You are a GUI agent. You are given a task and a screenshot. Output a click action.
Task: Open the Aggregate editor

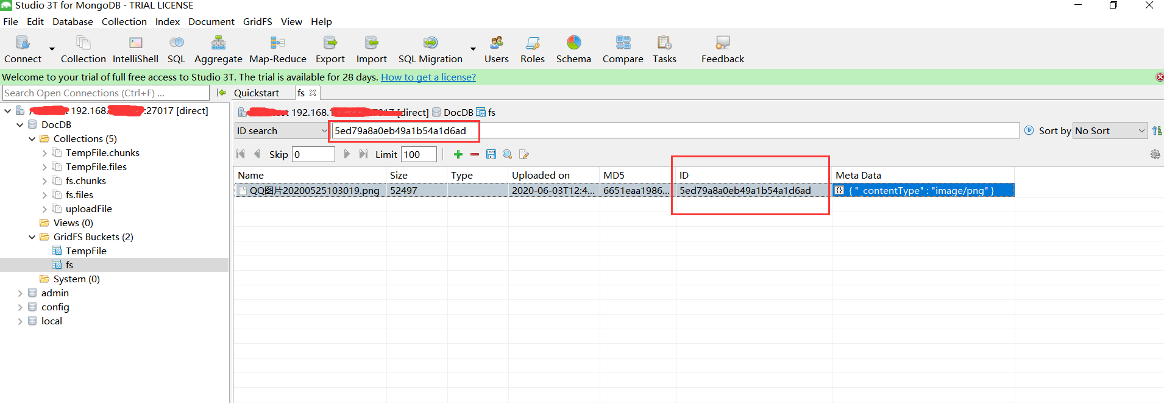pyautogui.click(x=218, y=49)
